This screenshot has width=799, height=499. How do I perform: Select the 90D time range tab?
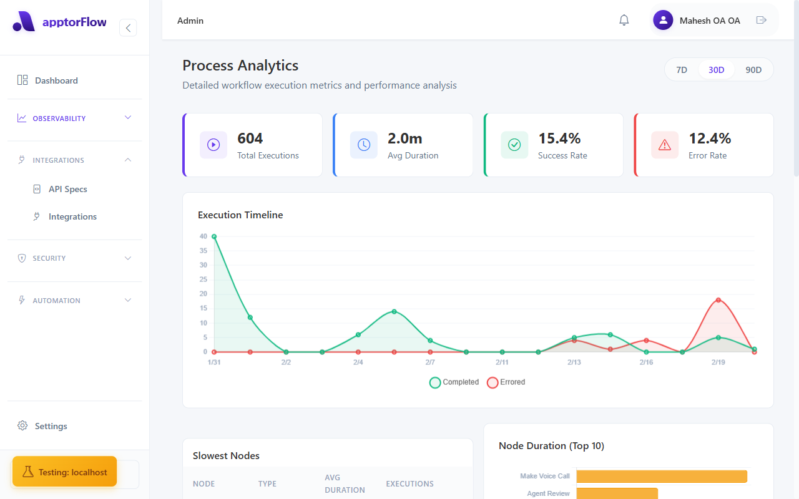(753, 69)
